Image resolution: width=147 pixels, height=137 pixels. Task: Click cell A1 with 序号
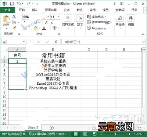click(17, 55)
